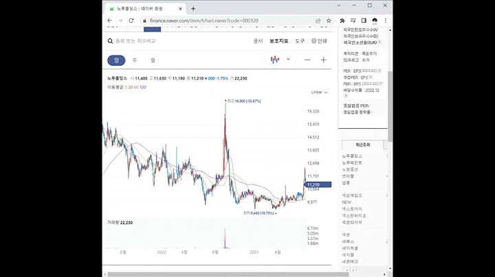The width and height of the screenshot is (495, 277).
Task: Open the Chrome profile avatar
Action: click(x=375, y=21)
